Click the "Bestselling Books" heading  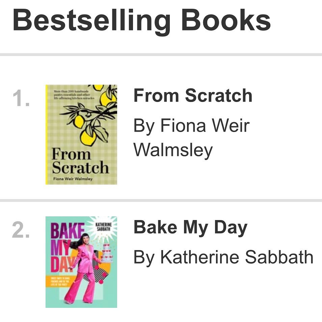point(141,21)
